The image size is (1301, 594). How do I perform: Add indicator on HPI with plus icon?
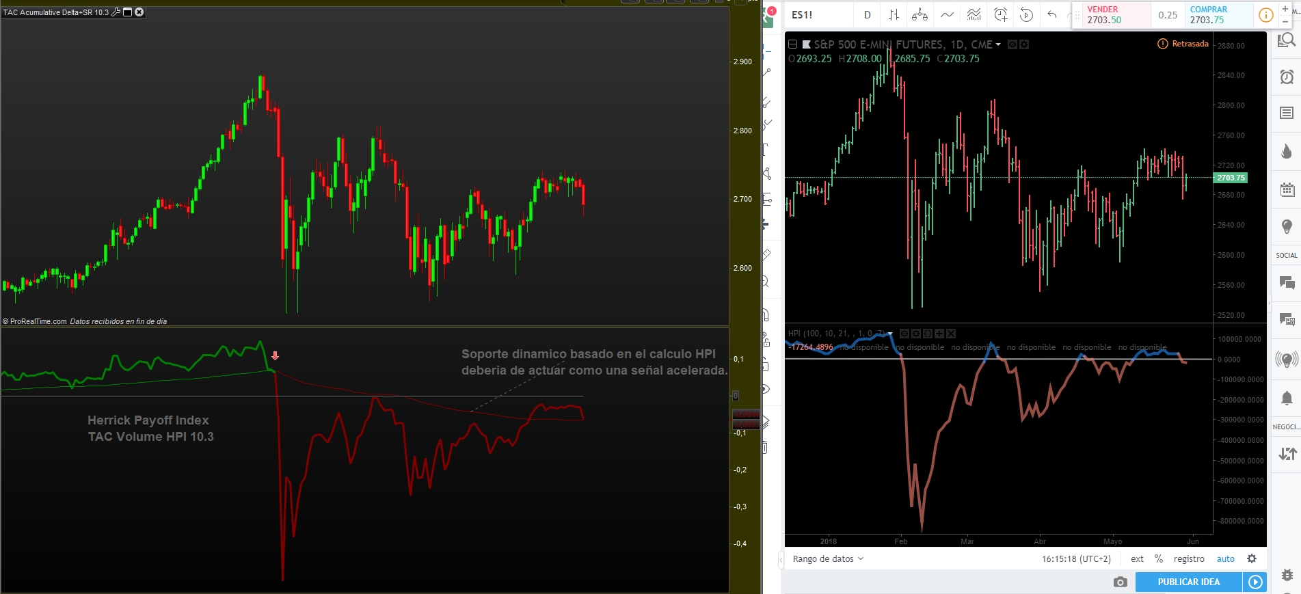point(939,334)
